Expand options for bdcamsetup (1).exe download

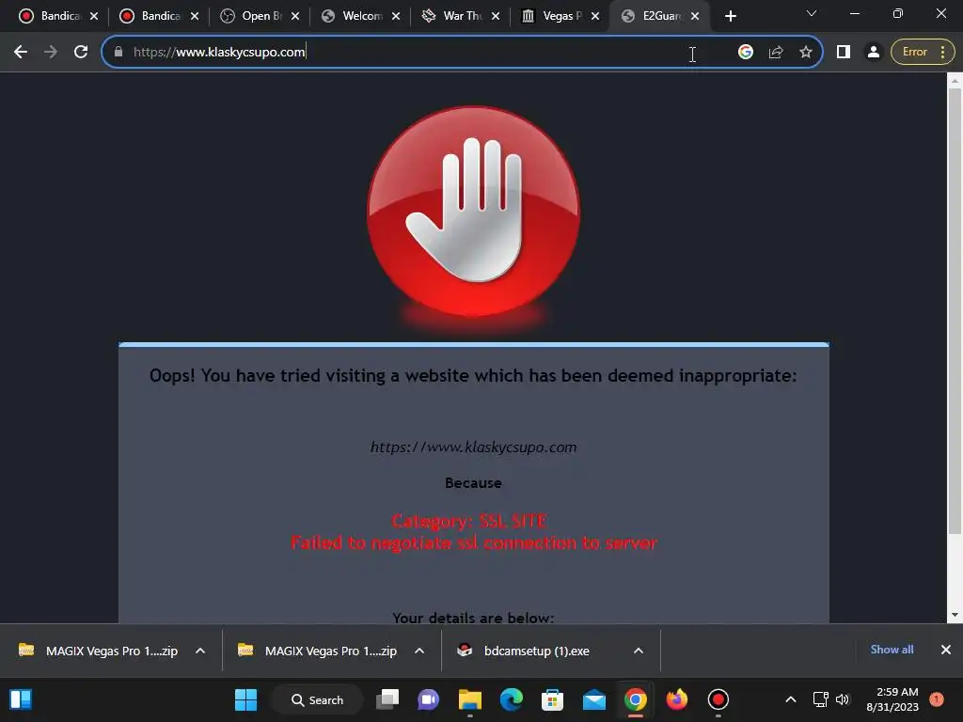639,651
